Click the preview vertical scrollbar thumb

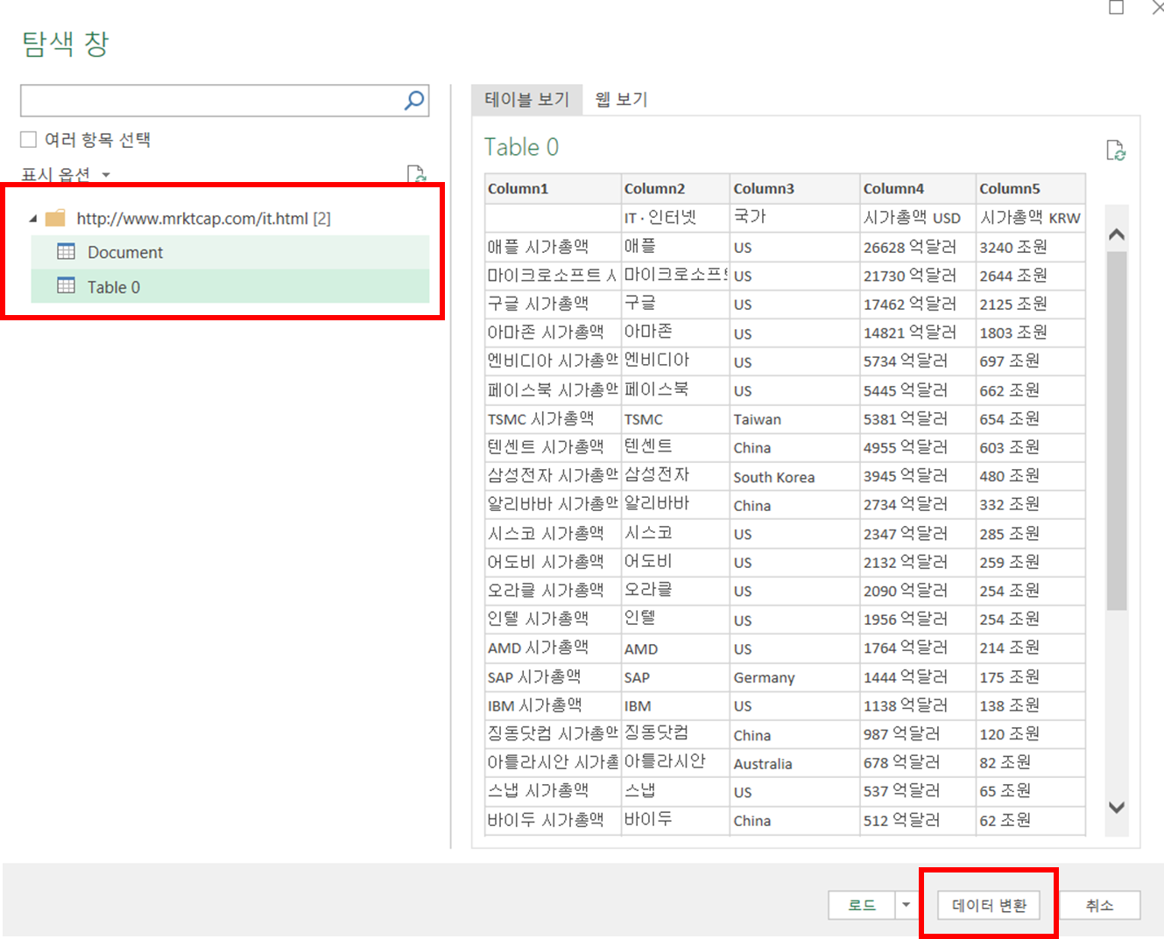pos(1116,431)
